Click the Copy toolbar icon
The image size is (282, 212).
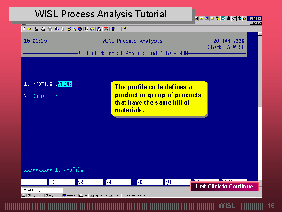tap(57, 29)
